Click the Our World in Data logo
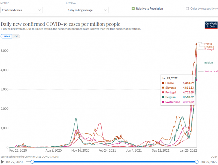 [x=211, y=25]
